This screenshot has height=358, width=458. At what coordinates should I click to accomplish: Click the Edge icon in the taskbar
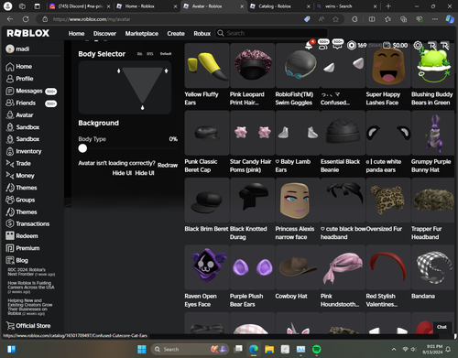coord(254,349)
